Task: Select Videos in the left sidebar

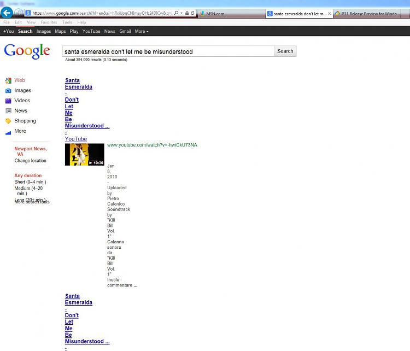Action: pos(22,101)
